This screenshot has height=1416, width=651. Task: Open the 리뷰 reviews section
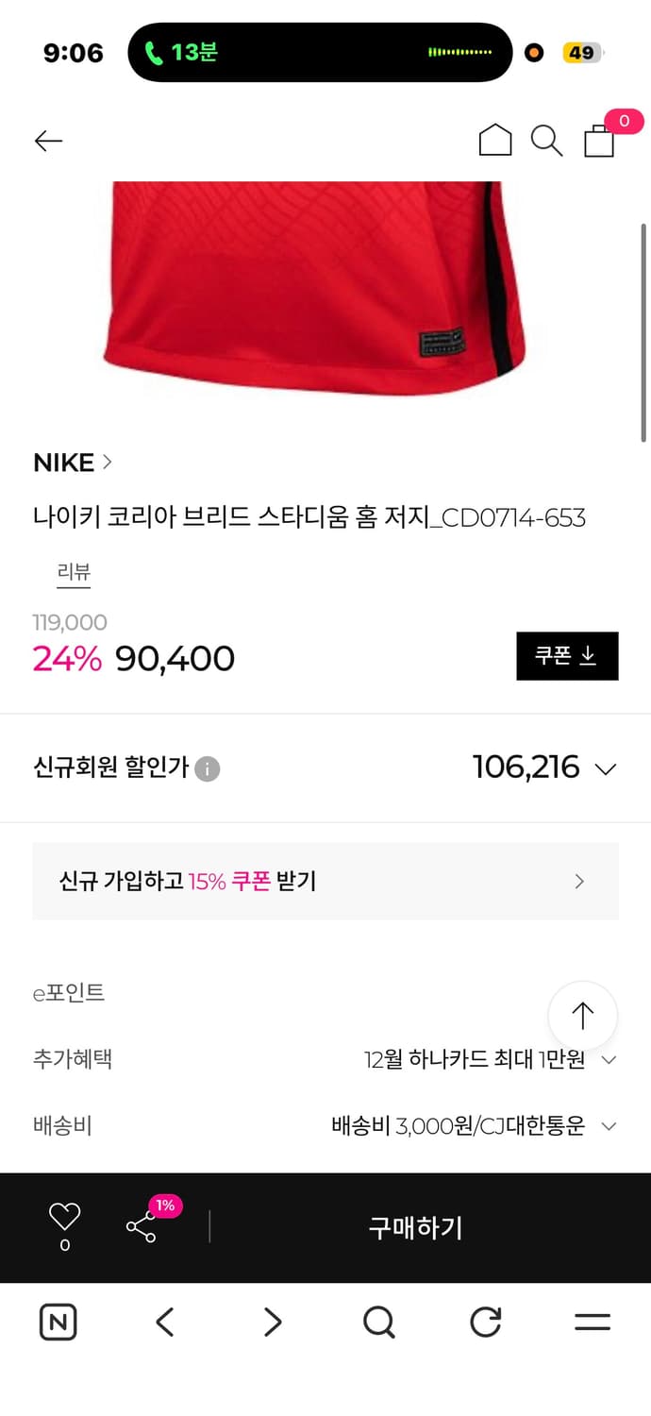pyautogui.click(x=74, y=573)
